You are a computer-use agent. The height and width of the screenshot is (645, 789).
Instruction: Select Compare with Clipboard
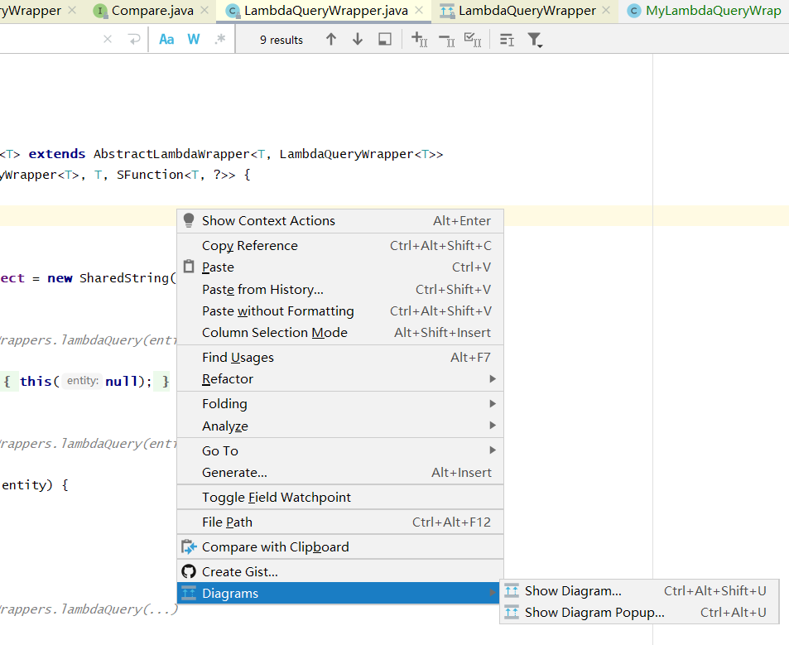340,547
